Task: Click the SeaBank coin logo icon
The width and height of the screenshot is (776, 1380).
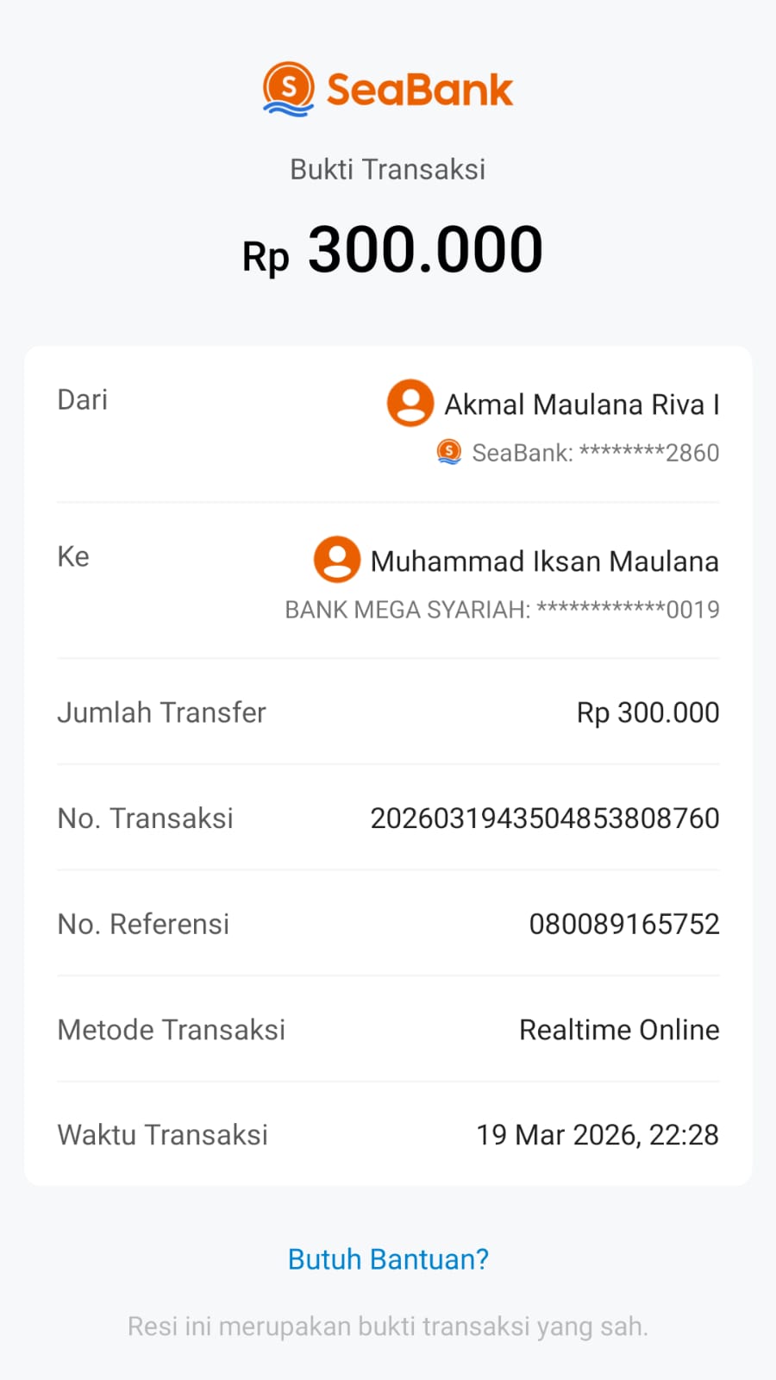Action: point(288,89)
